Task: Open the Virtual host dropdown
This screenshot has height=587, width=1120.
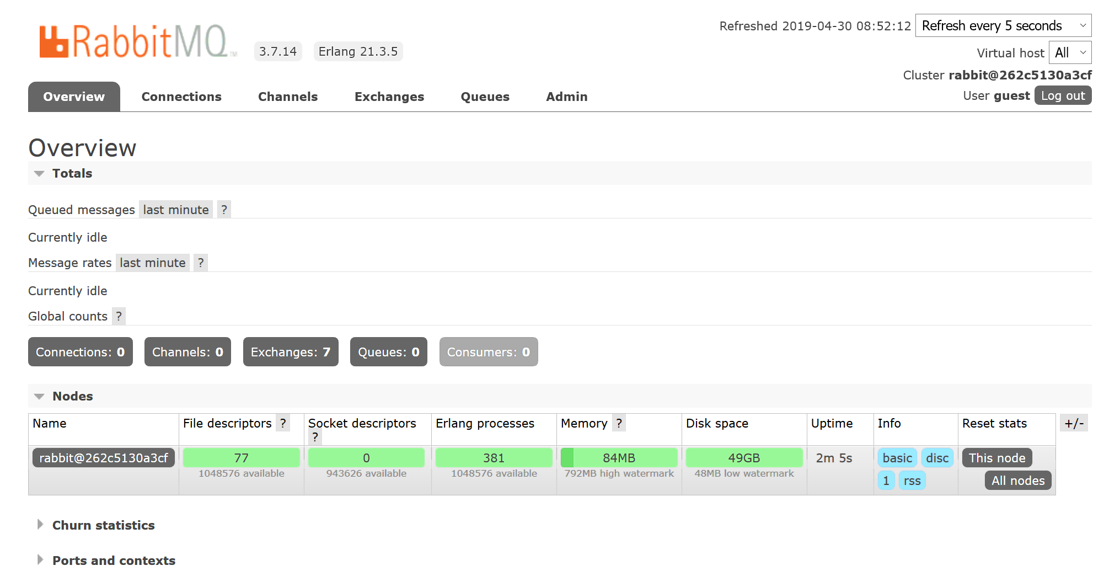Action: (1070, 52)
